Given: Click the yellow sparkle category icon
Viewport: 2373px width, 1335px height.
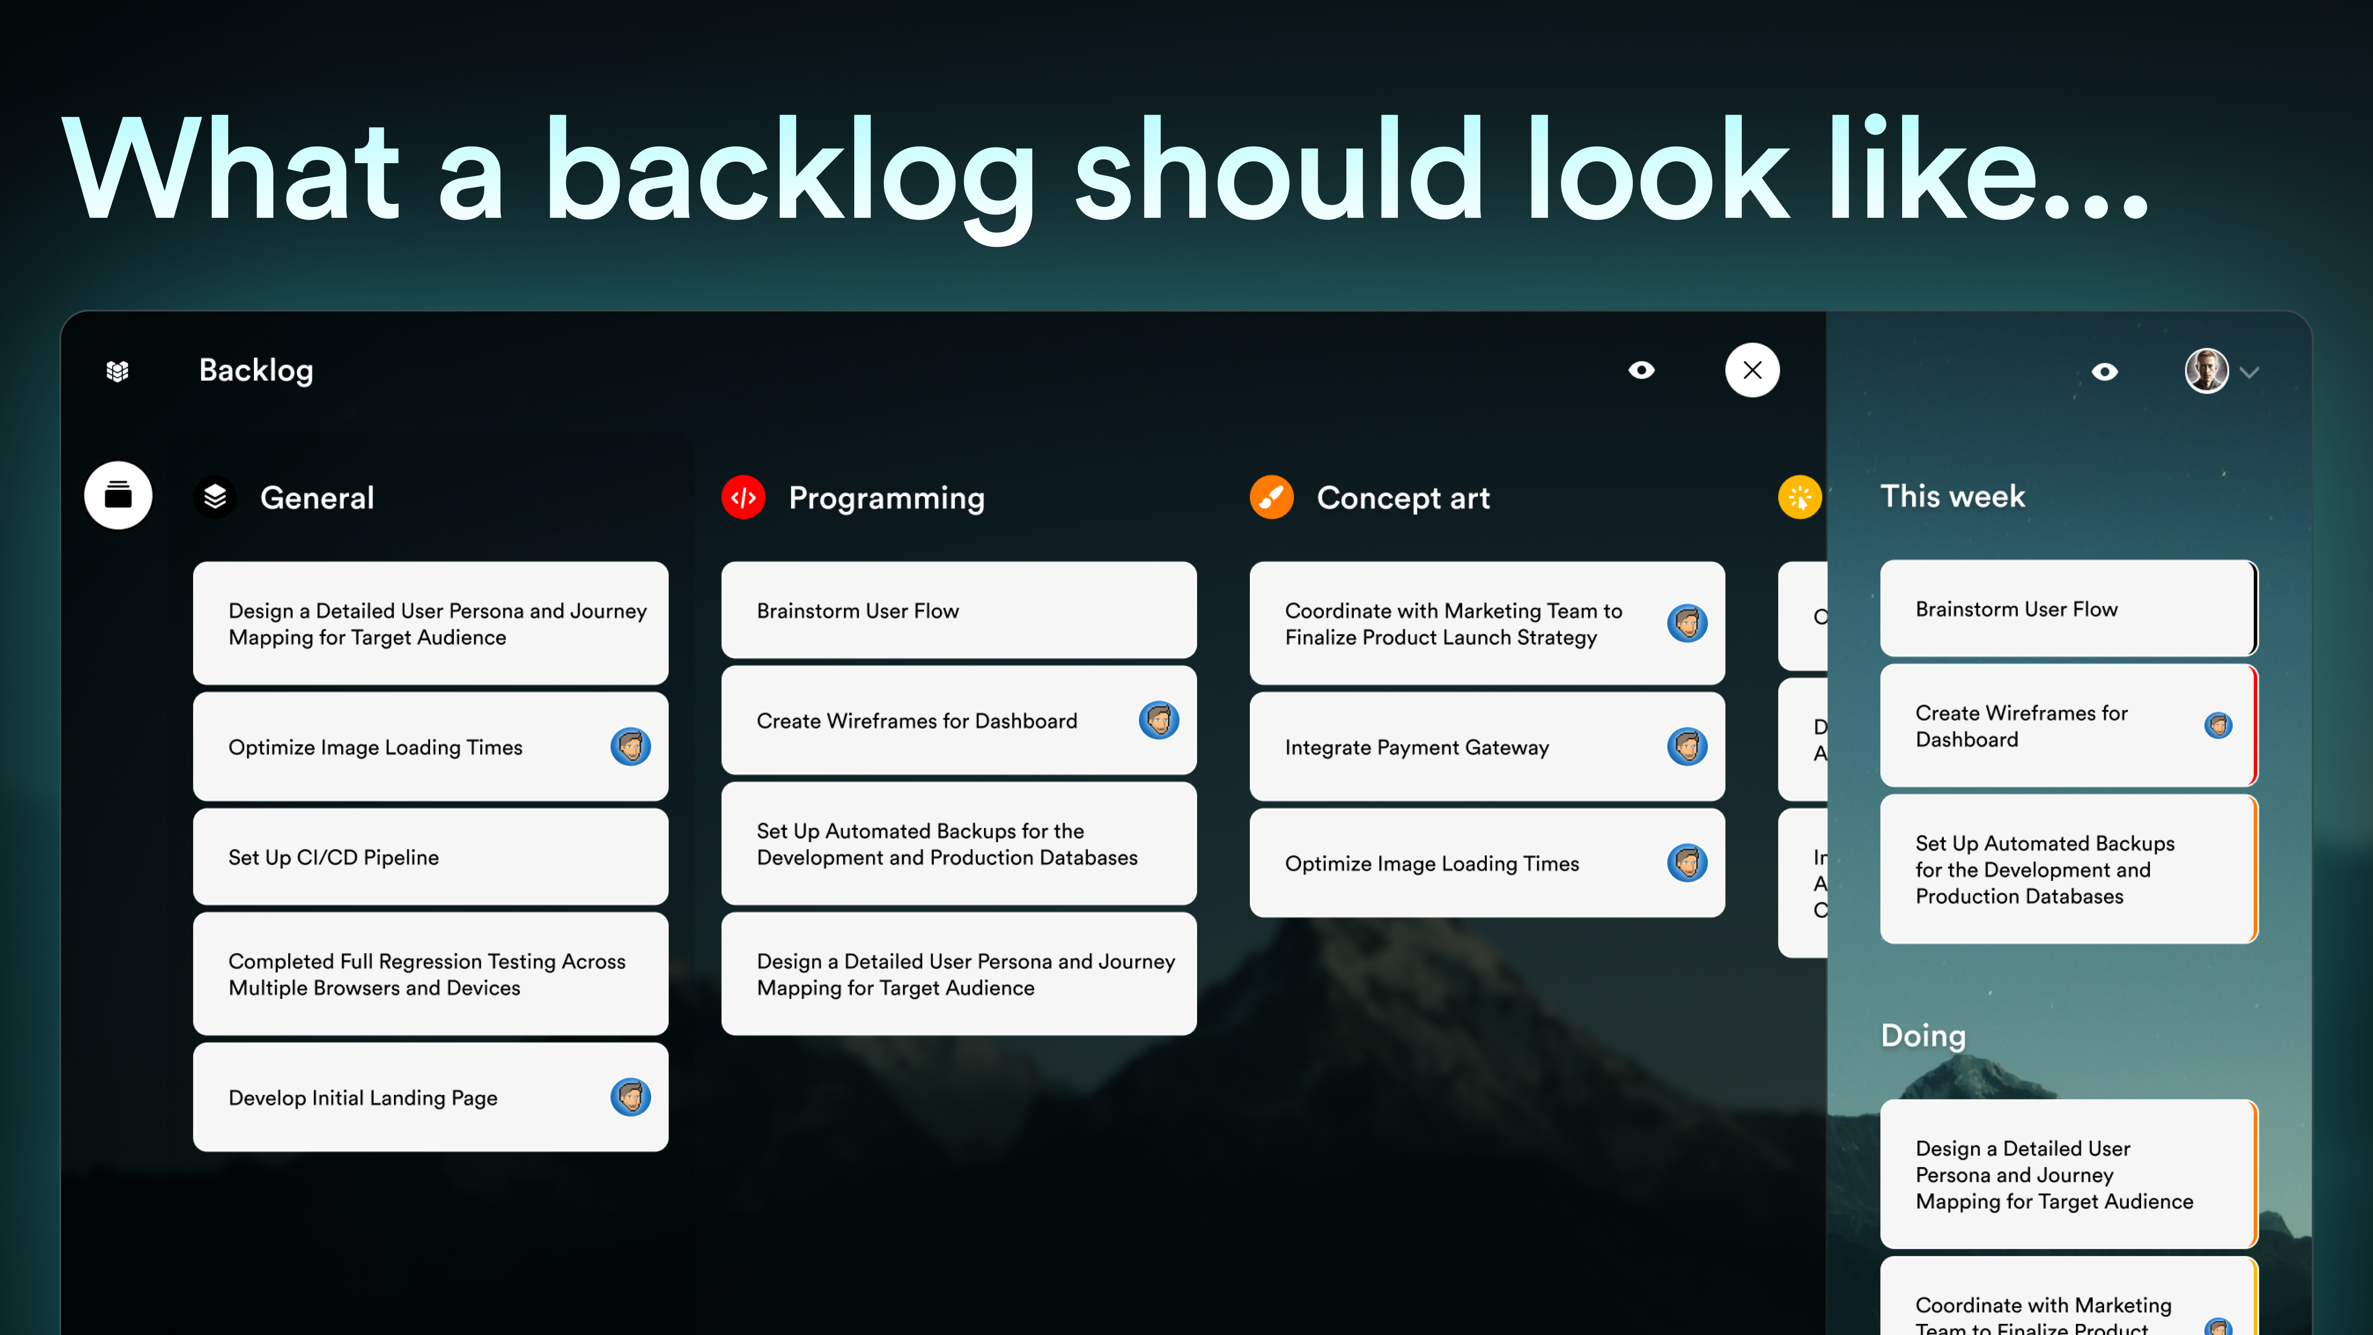Looking at the screenshot, I should [x=1799, y=497].
